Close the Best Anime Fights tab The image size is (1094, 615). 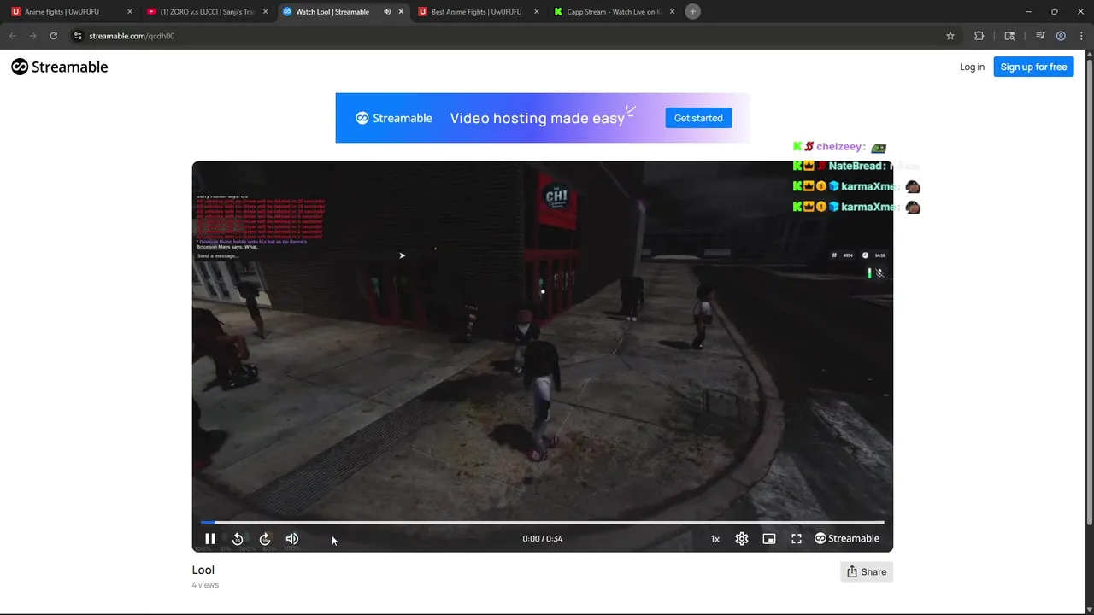[x=537, y=12]
